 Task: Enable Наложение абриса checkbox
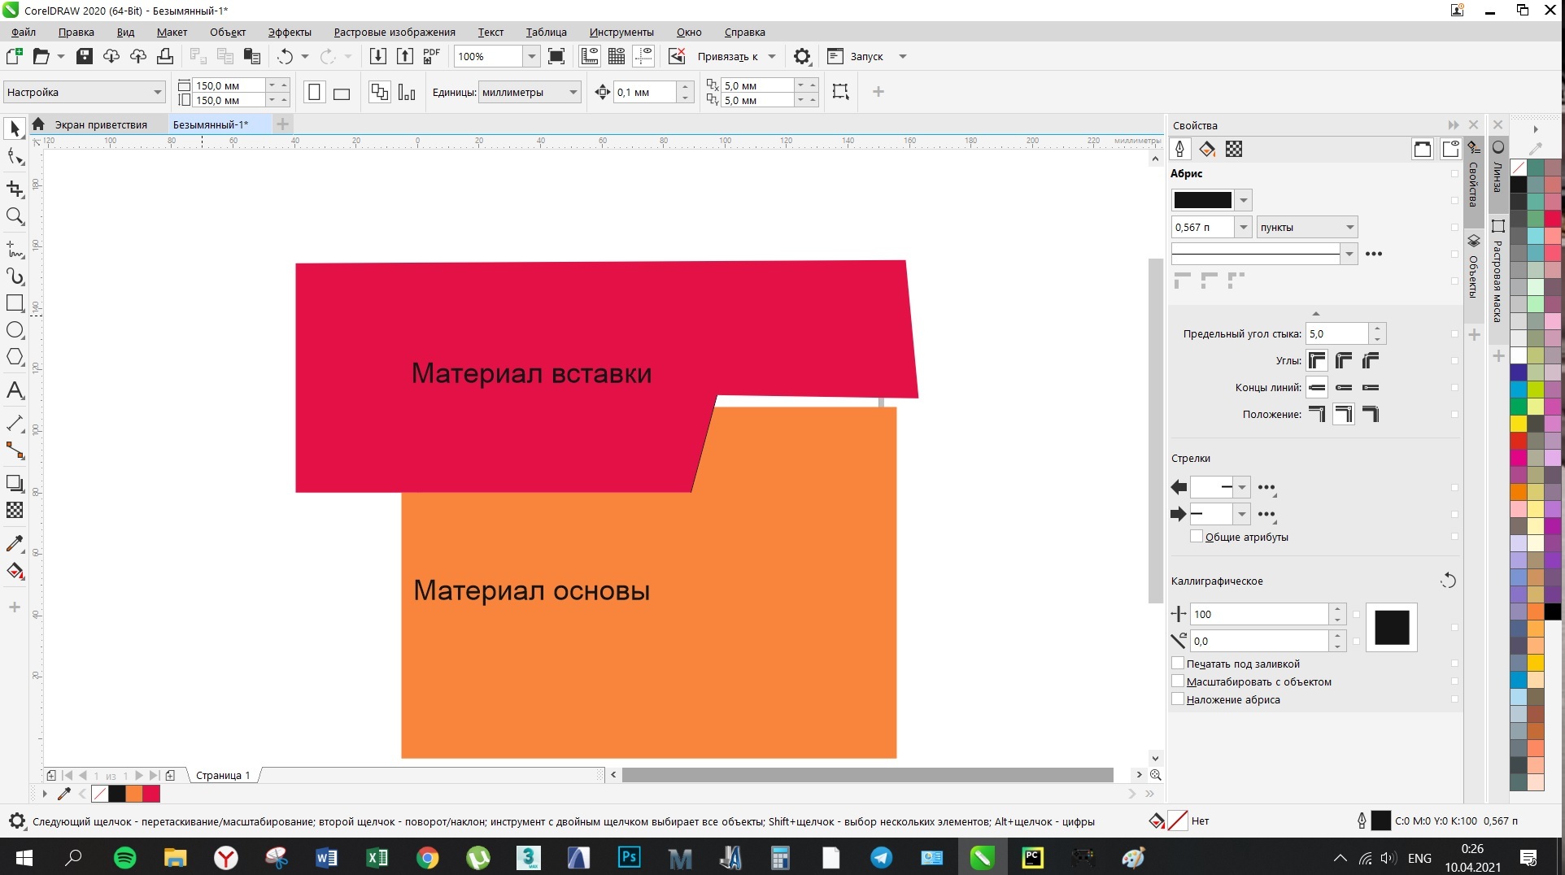click(x=1178, y=699)
